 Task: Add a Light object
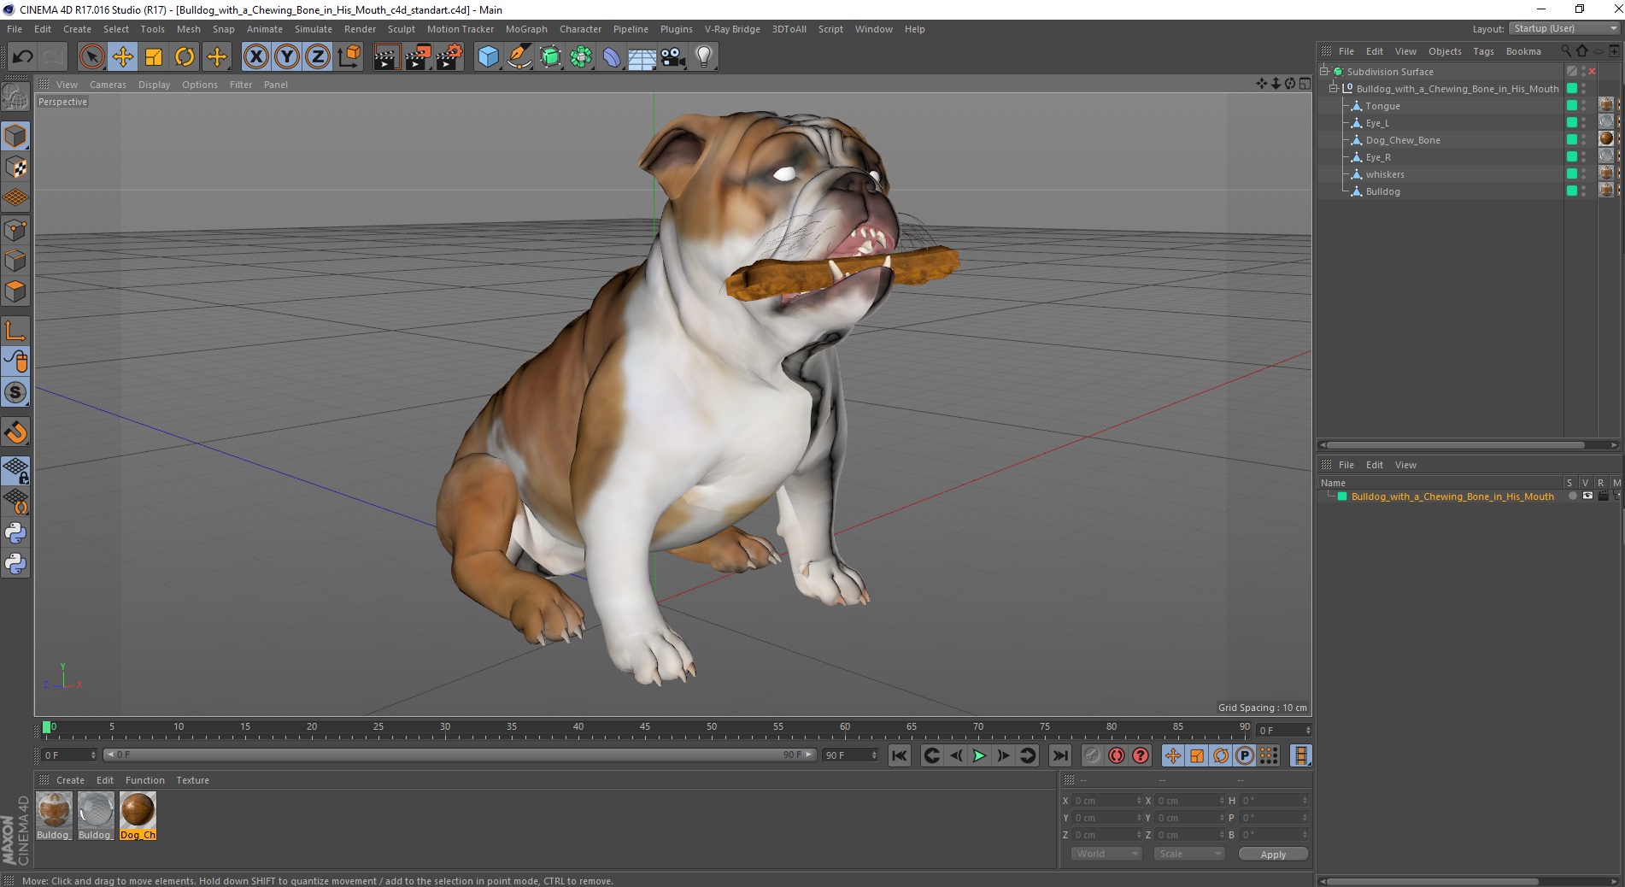pyautogui.click(x=704, y=57)
